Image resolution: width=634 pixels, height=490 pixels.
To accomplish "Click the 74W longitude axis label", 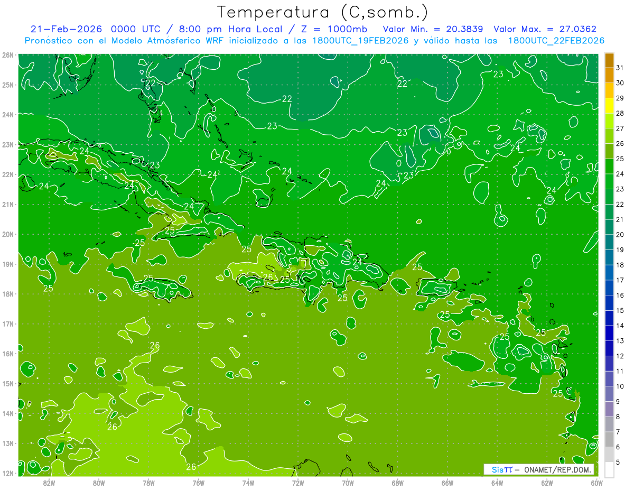I will (248, 483).
